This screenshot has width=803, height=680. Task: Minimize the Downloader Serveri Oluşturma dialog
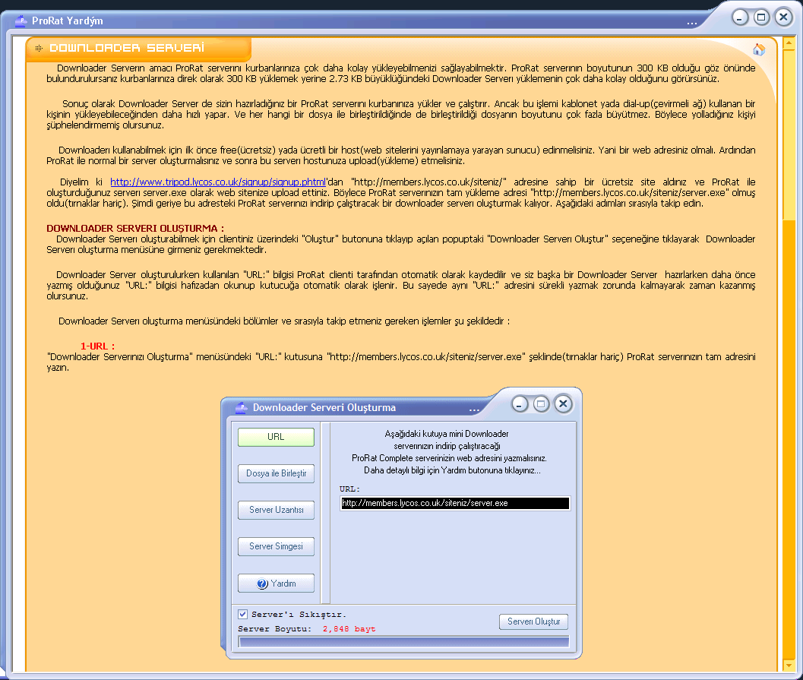[x=520, y=403]
